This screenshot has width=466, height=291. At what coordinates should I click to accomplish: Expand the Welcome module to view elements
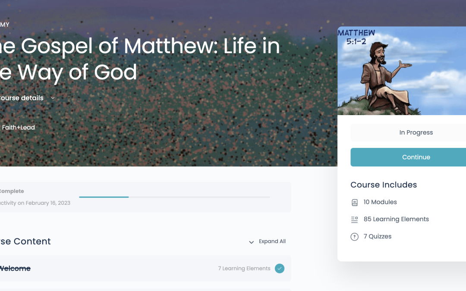point(15,268)
